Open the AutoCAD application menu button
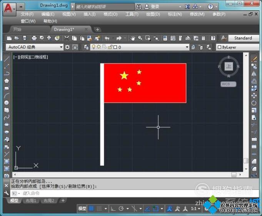 pos(9,9)
